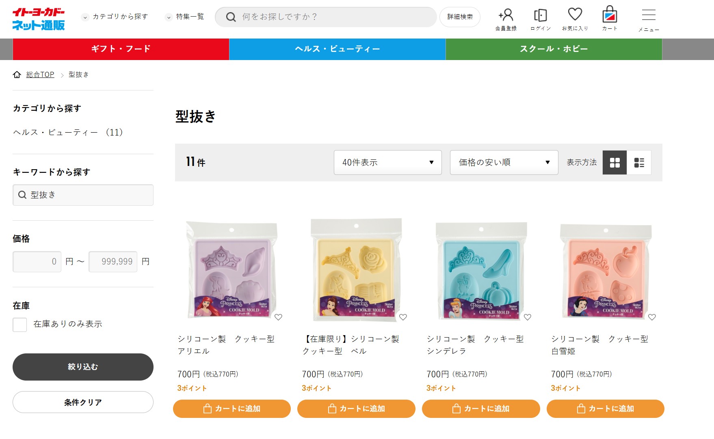Viewport: 714px width, 439px height.
Task: Toggle favorite heart on Snow White mold
Action: [652, 317]
